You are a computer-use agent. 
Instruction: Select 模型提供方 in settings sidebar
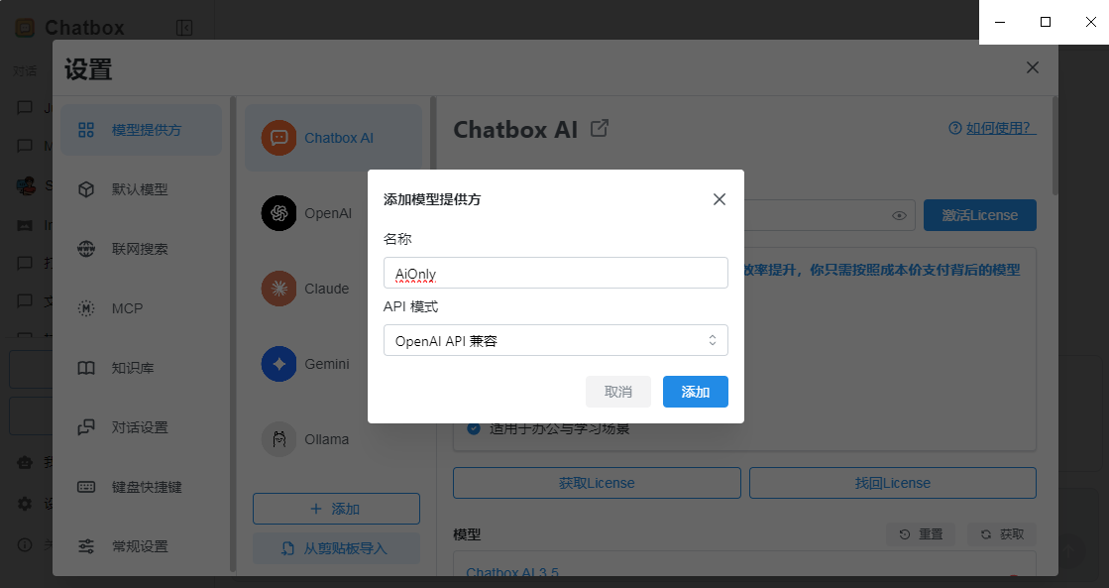tap(142, 130)
